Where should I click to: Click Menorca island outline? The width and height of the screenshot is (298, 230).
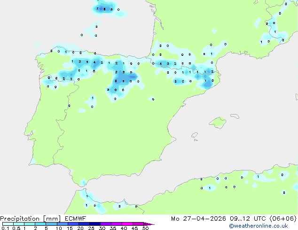[x=235, y=116]
